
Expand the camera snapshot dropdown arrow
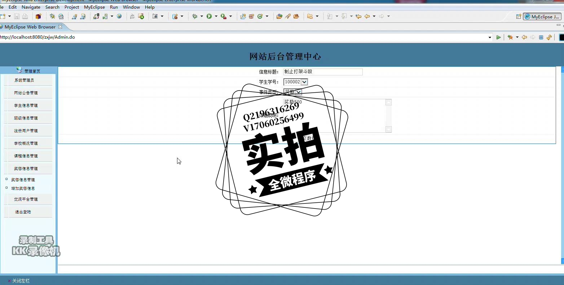pyautogui.click(x=162, y=16)
